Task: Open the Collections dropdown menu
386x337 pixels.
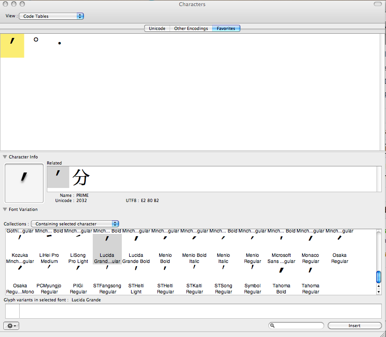Action: pos(75,224)
